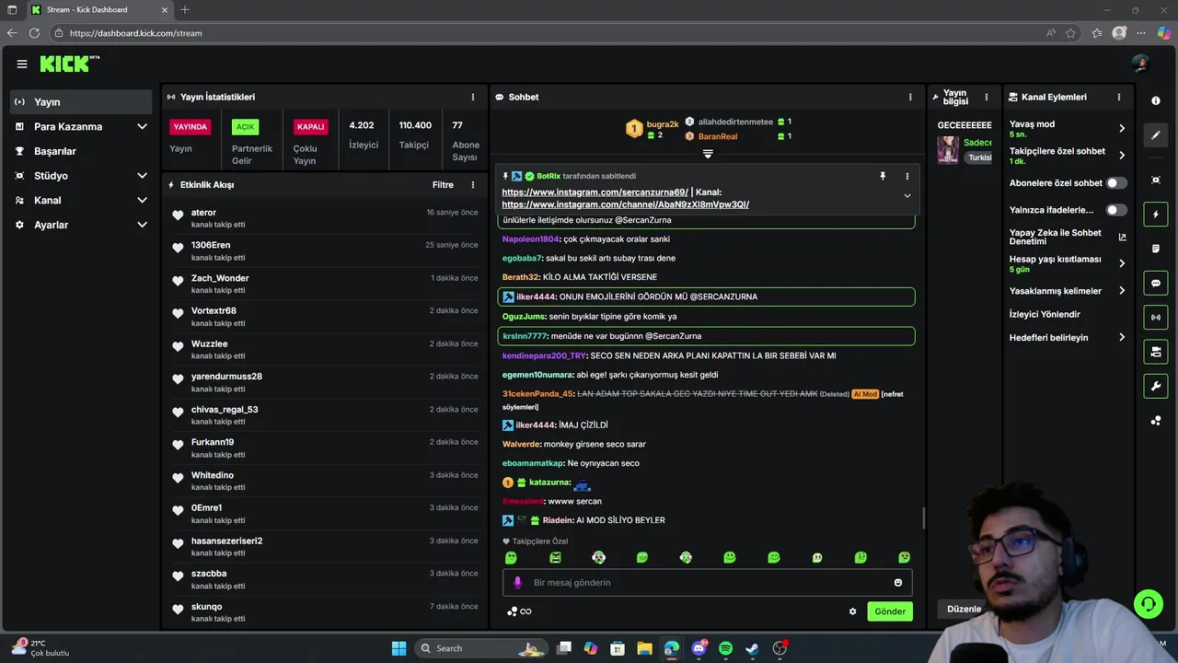
Task: Click İzleyici Yönlendir action
Action: pyautogui.click(x=1045, y=314)
